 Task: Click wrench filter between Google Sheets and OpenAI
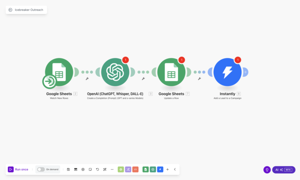pos(87,79)
